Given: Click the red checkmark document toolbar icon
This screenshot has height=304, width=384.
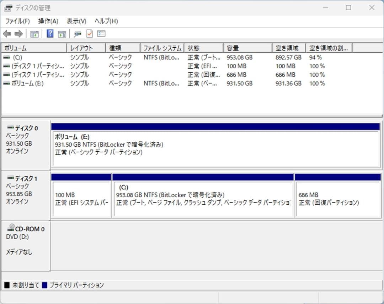Looking at the screenshot, I should [89, 33].
